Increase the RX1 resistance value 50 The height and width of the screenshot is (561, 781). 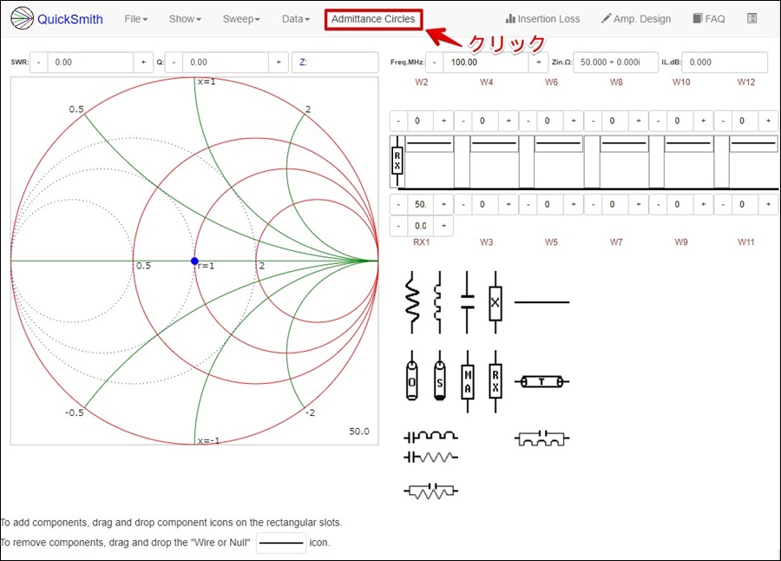click(x=443, y=204)
